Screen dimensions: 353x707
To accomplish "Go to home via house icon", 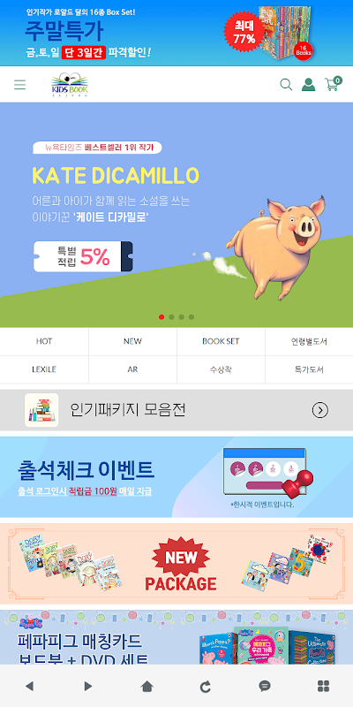I will [146, 687].
